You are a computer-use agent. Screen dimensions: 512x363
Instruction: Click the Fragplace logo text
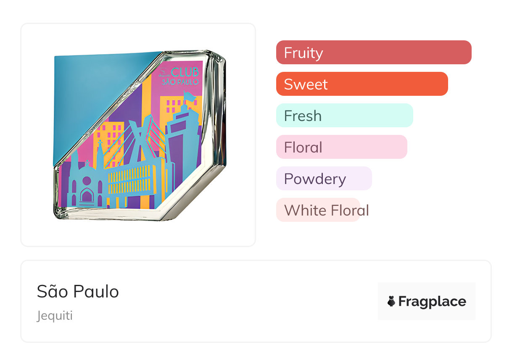pos(432,301)
